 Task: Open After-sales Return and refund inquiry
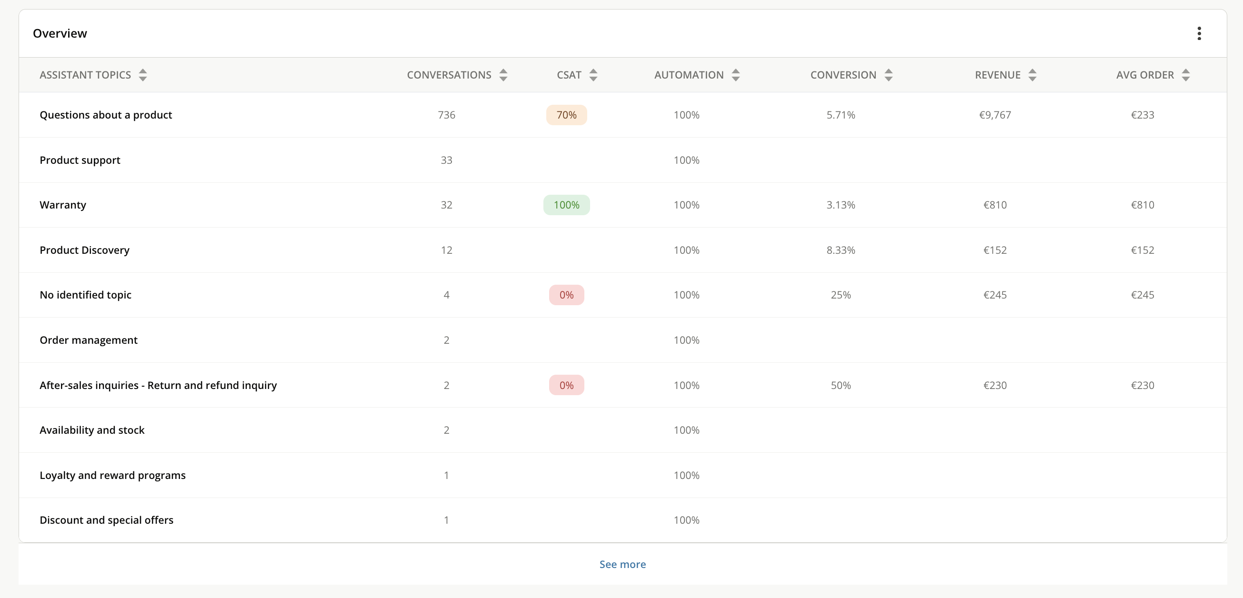pos(158,385)
